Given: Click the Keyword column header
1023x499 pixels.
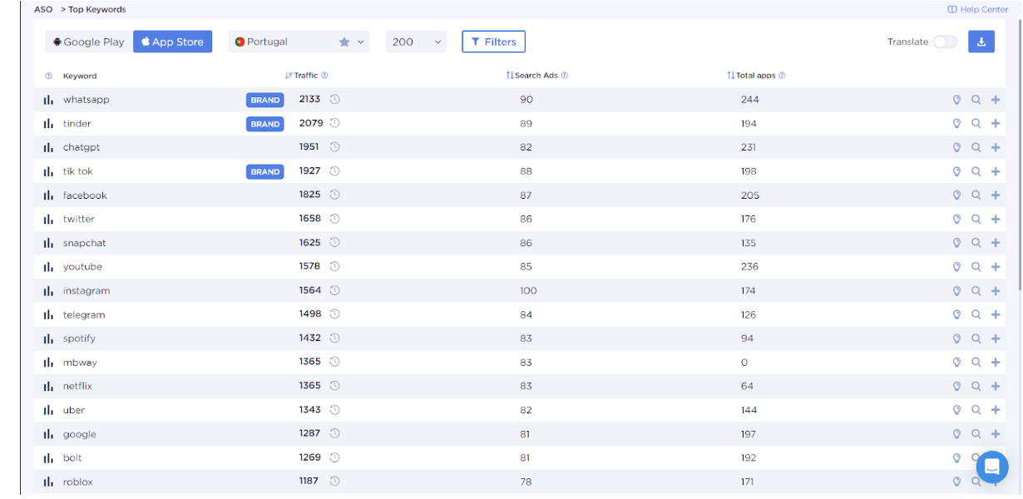Looking at the screenshot, I should click(x=80, y=76).
